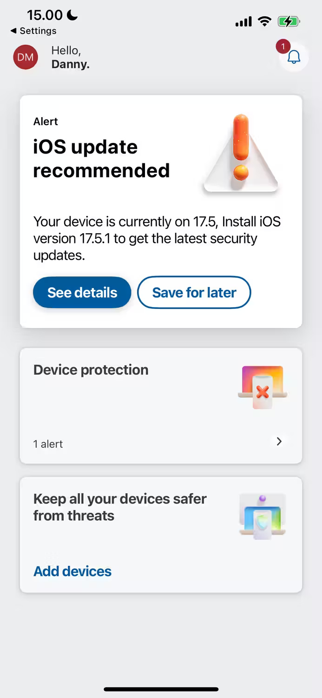
Task: Tap 'Keep all your devices safer' card
Action: pyautogui.click(x=161, y=535)
